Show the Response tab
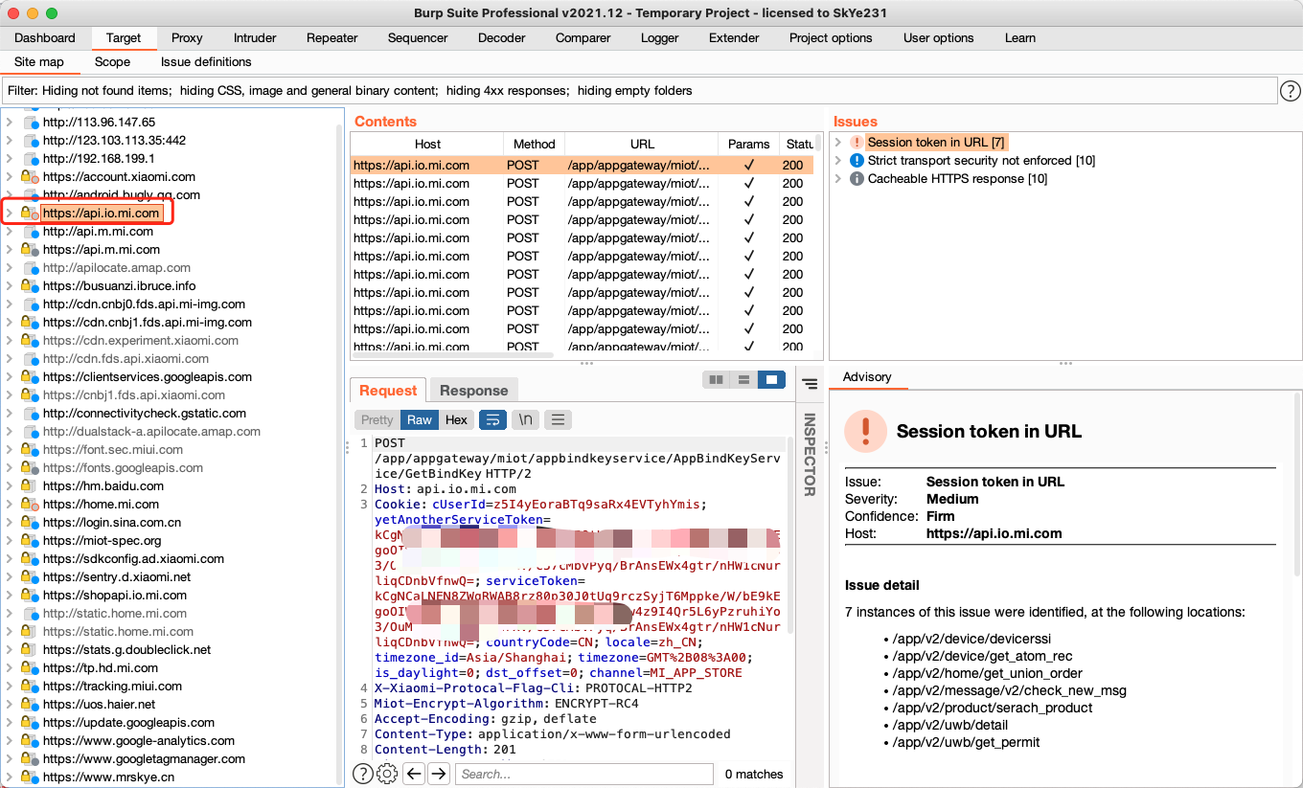Image resolution: width=1303 pixels, height=788 pixels. click(473, 391)
